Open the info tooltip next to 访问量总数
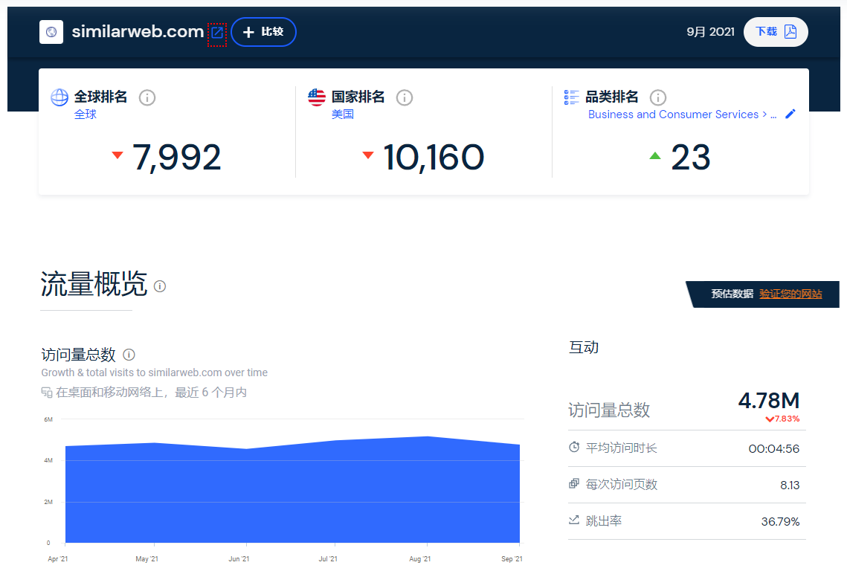The image size is (847, 571). coord(129,355)
